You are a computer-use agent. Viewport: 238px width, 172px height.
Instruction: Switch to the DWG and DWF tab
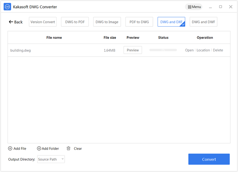pos(203,22)
